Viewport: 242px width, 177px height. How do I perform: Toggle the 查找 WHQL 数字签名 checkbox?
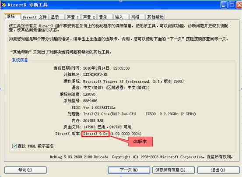pos(14,146)
